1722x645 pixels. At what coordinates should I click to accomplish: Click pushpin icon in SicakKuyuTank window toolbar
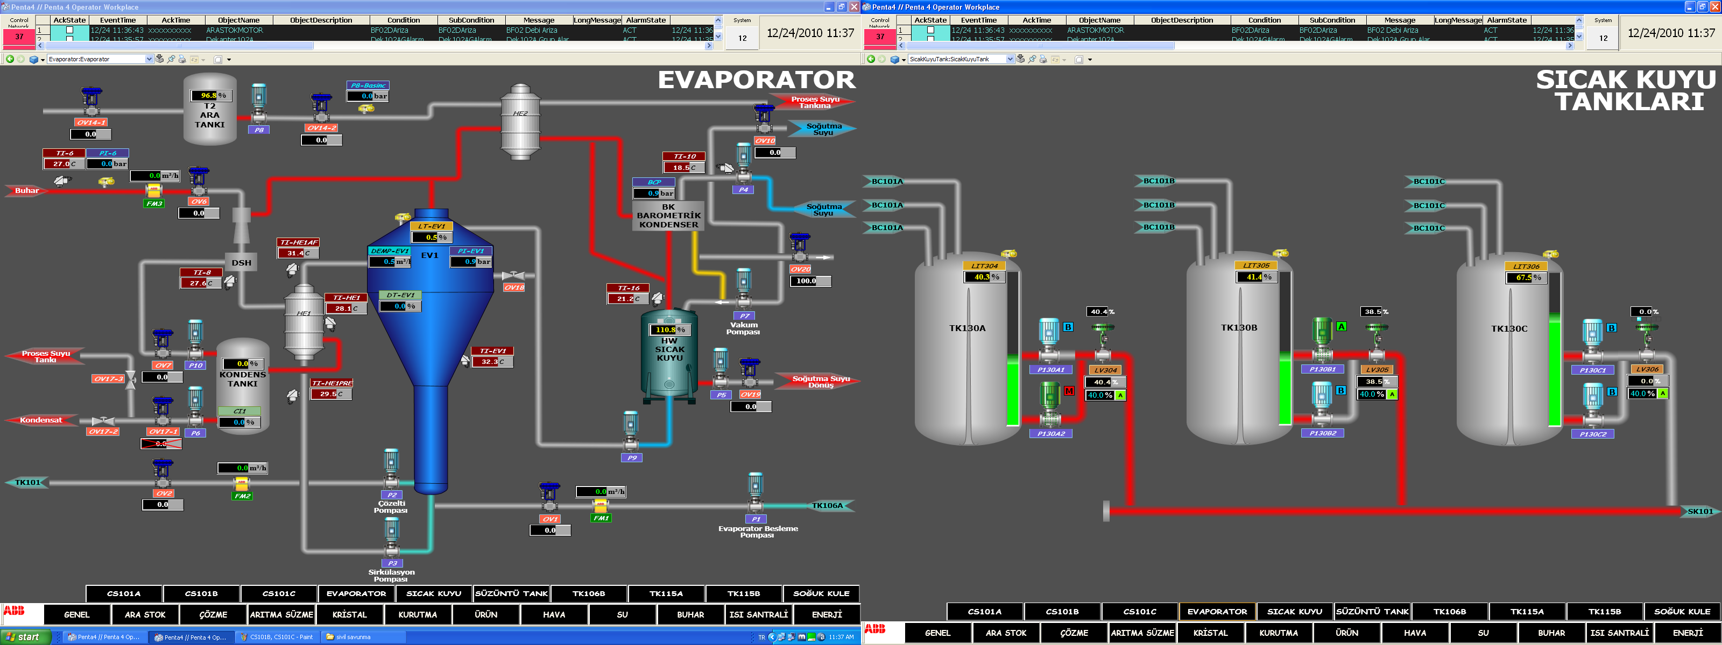click(1032, 60)
